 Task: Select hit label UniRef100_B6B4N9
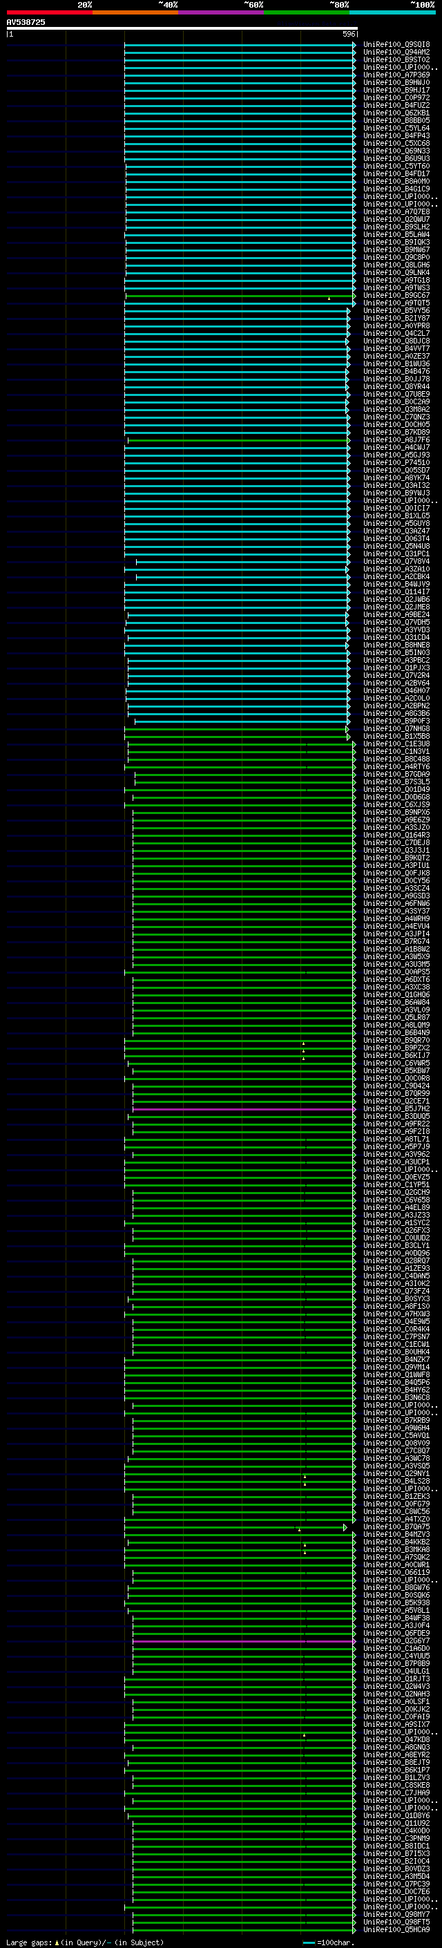[x=396, y=1033]
